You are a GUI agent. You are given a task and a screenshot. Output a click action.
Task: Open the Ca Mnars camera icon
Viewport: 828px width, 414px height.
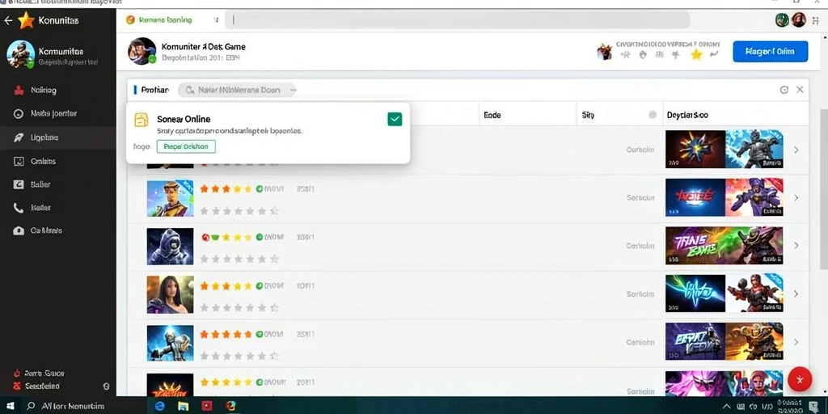(x=19, y=230)
